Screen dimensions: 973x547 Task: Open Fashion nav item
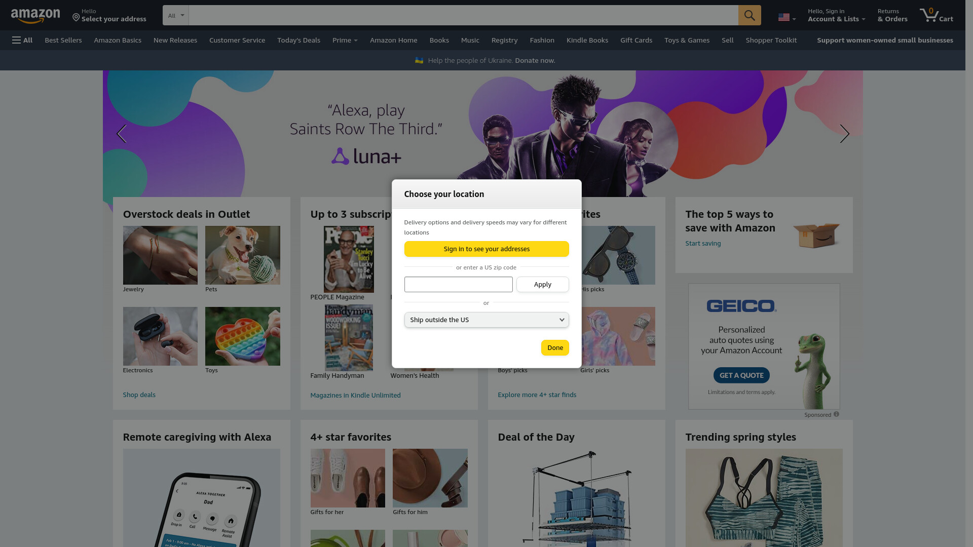(x=542, y=40)
